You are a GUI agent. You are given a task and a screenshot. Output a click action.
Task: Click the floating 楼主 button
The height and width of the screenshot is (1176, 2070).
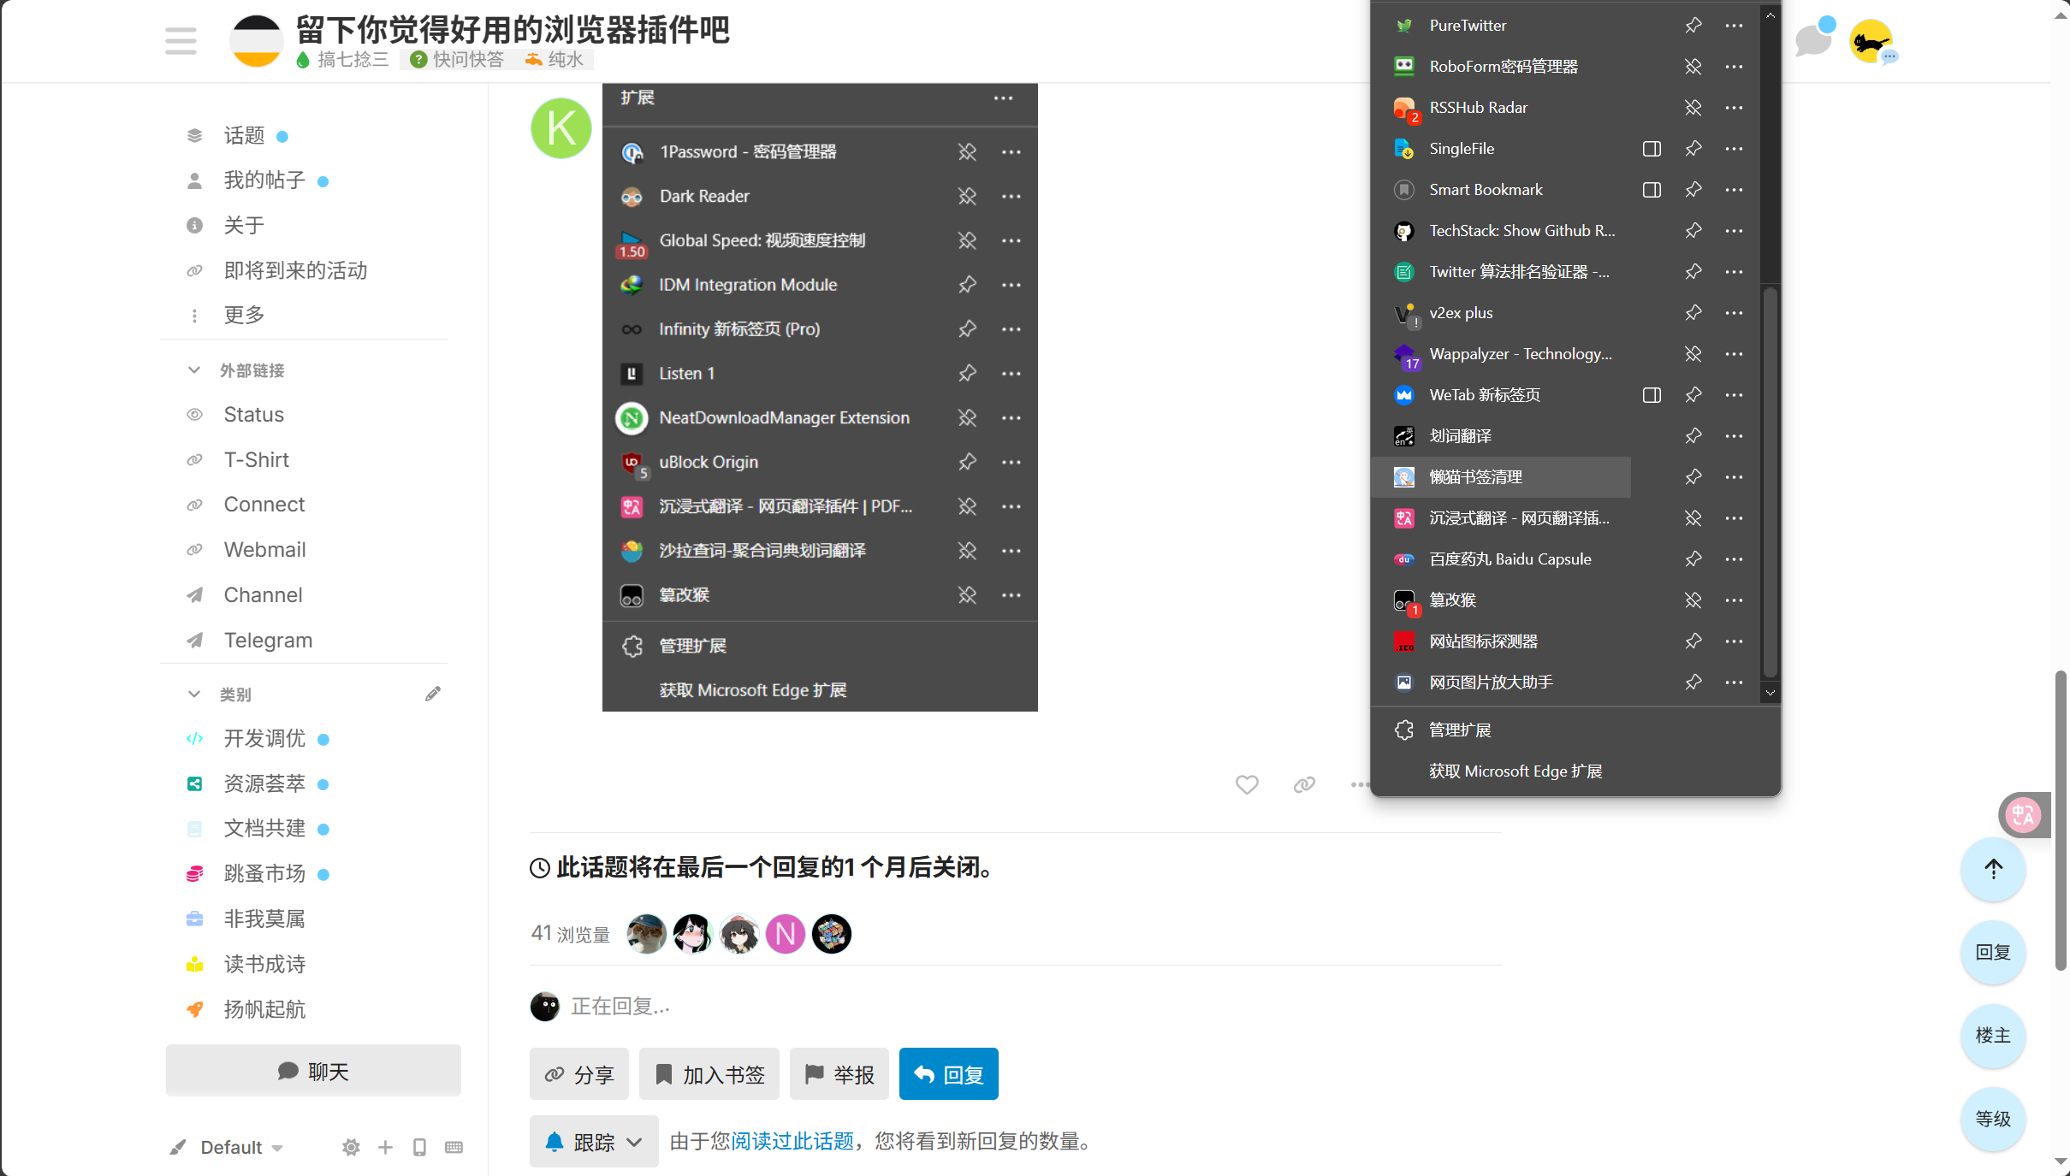[1993, 1036]
